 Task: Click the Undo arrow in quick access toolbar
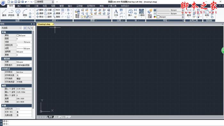[x=26, y=2]
